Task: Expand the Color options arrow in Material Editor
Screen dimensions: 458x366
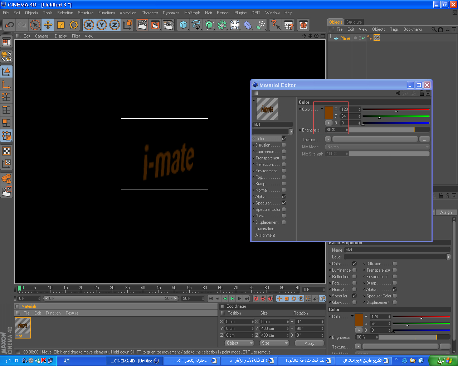Action: click(322, 109)
